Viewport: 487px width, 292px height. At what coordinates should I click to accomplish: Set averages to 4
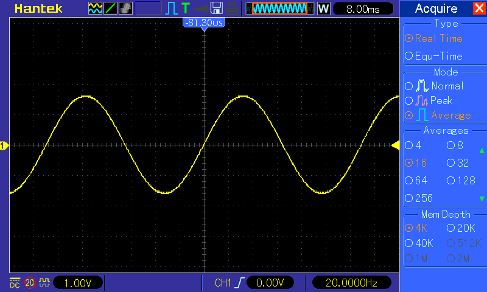click(x=413, y=145)
